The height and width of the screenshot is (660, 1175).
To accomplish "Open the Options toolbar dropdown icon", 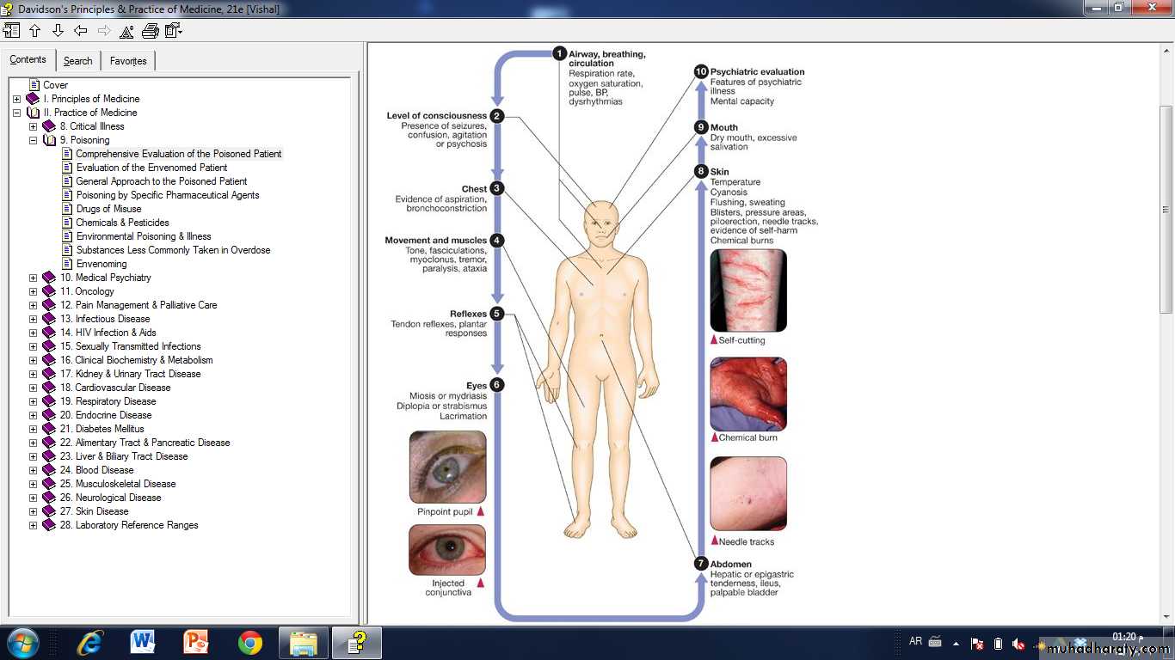I will pyautogui.click(x=174, y=31).
